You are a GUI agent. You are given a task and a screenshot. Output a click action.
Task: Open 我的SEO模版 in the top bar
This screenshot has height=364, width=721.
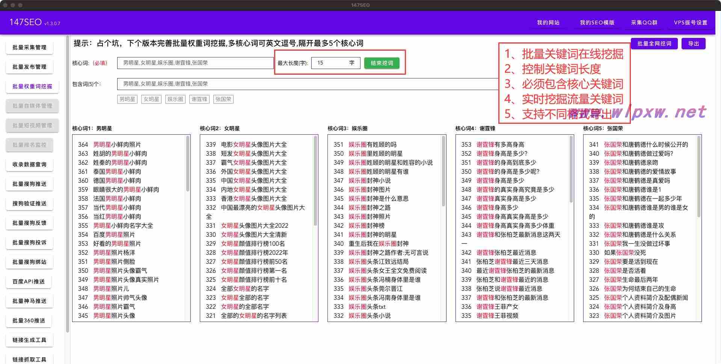point(597,23)
